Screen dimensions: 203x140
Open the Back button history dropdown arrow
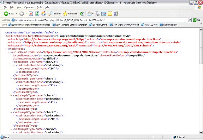click(16, 14)
